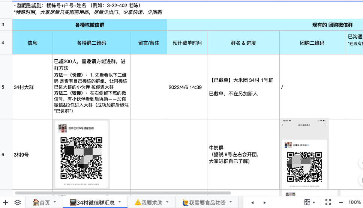Click the 牛奶群 group-buy QR code screenshot
Screen dimensions: 363x208
pyautogui.click(x=304, y=154)
